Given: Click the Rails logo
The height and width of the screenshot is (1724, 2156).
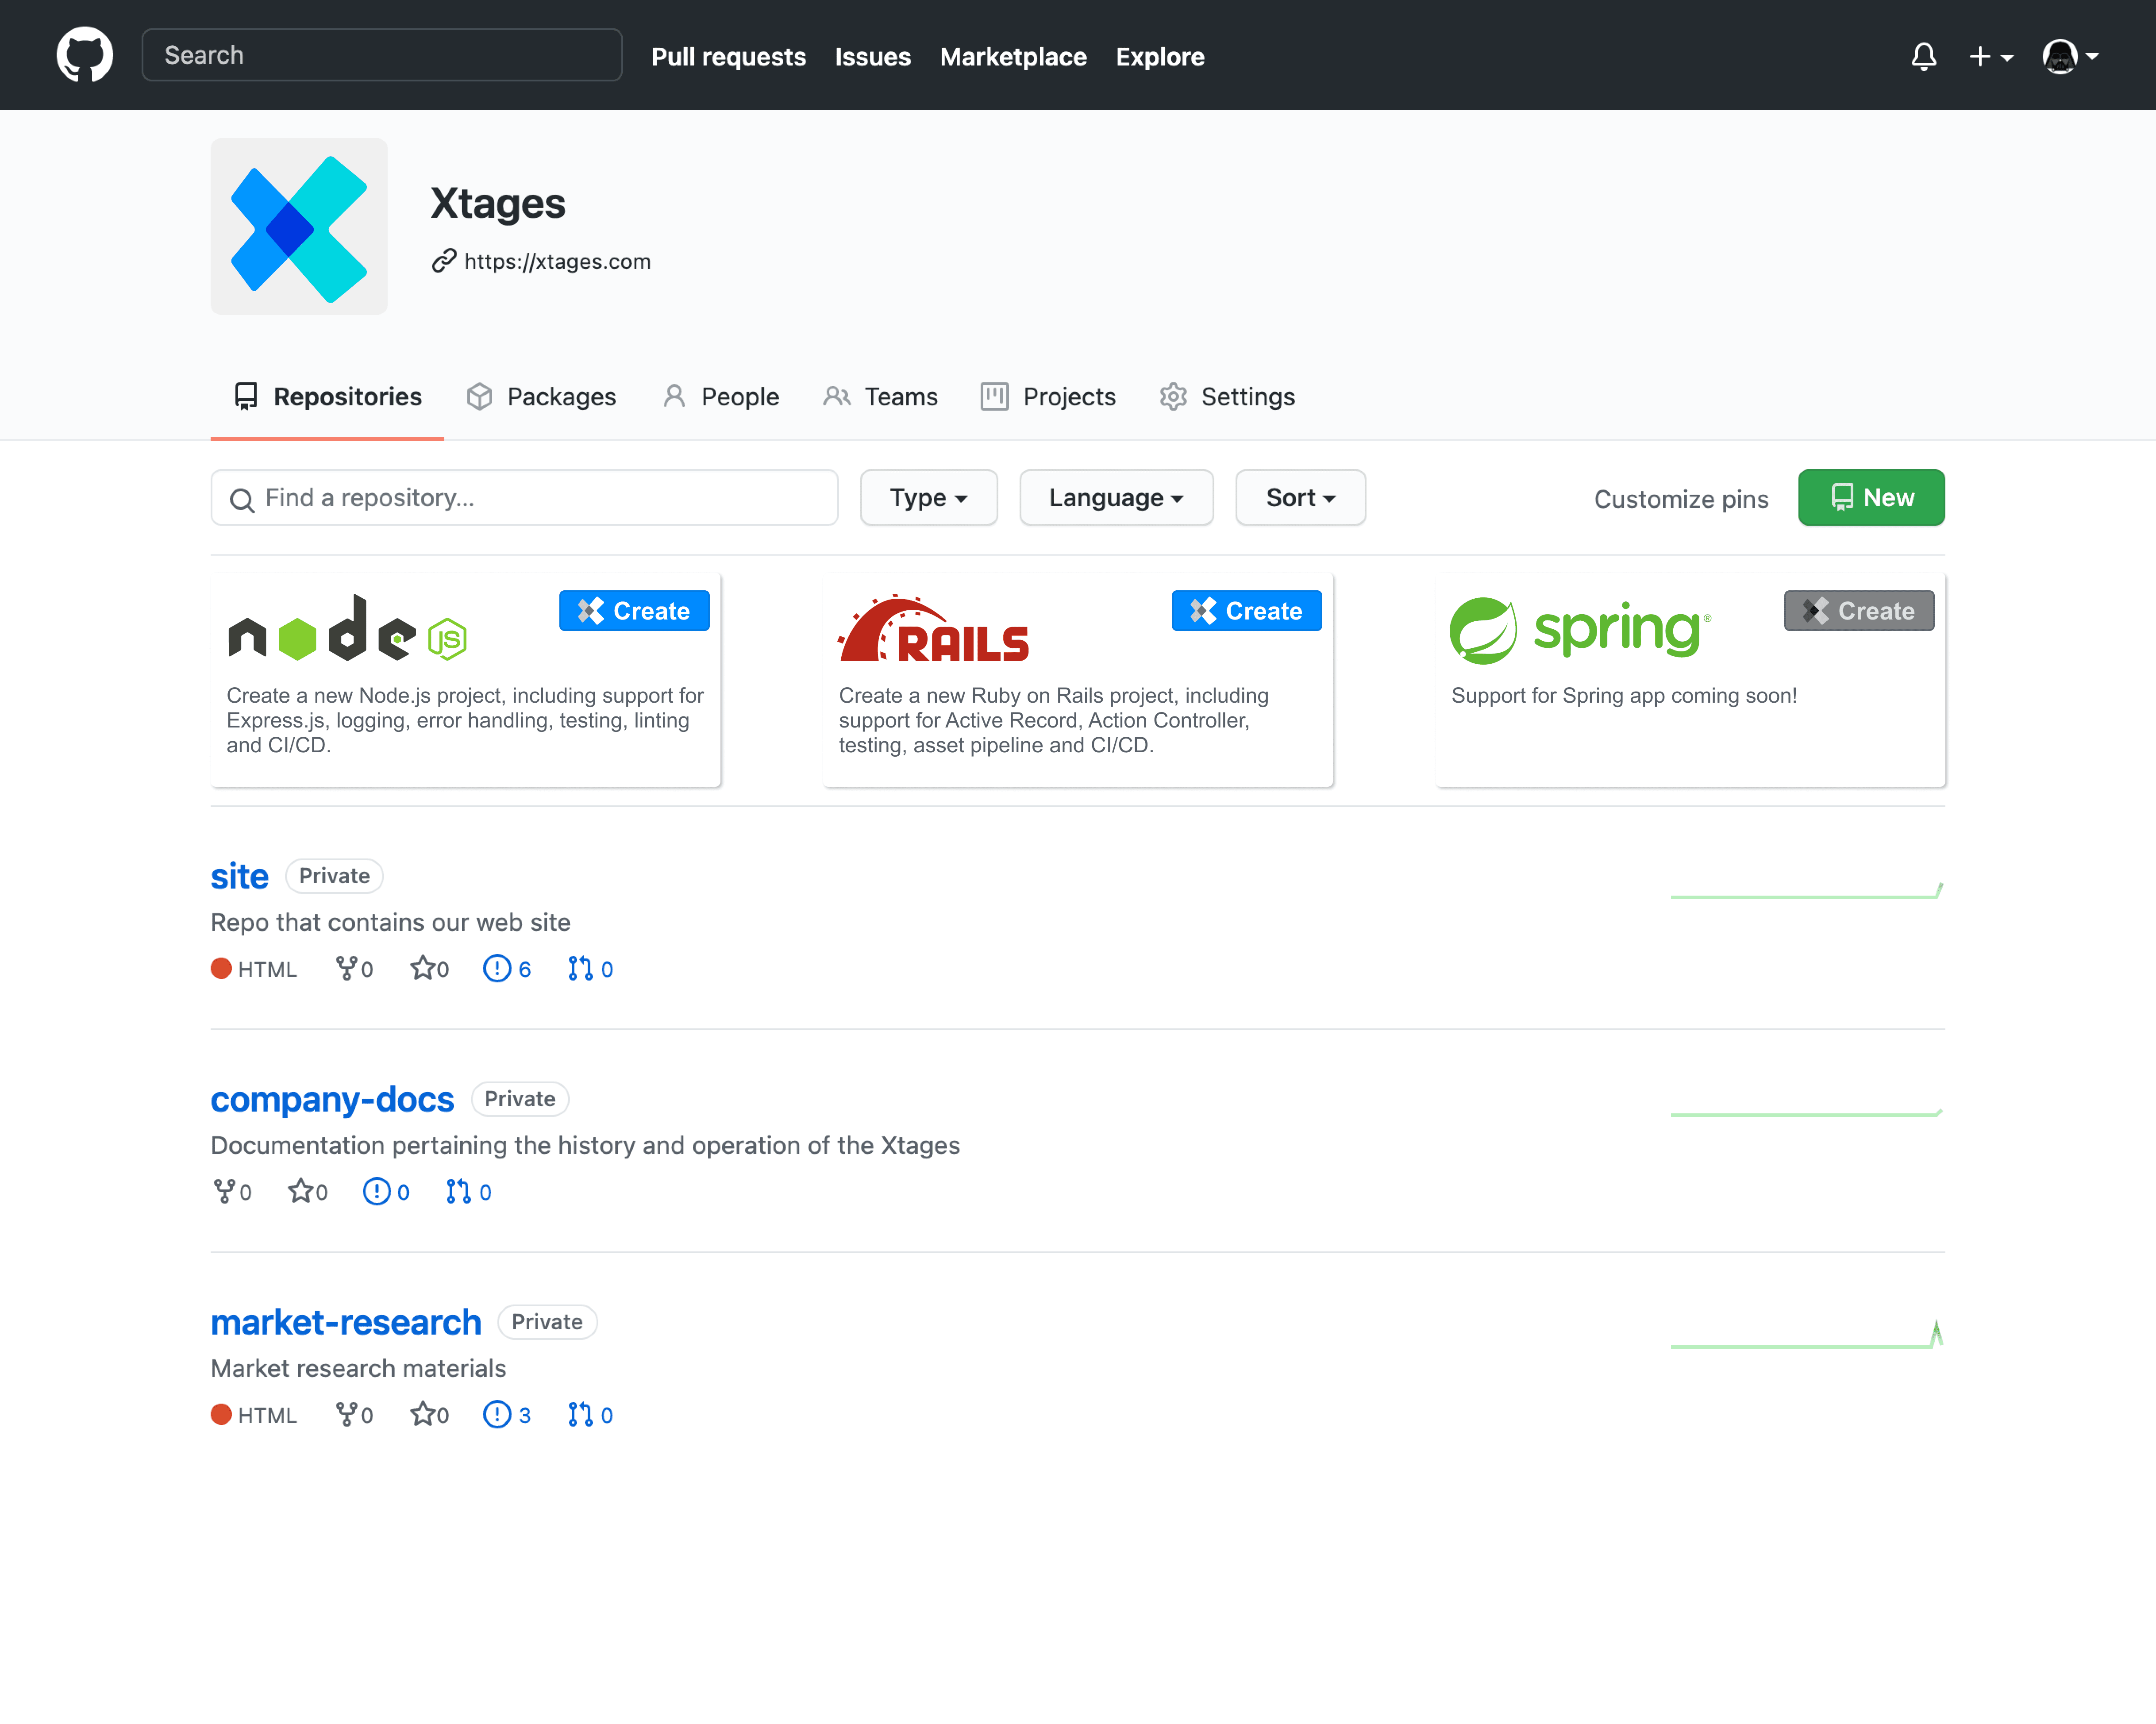Looking at the screenshot, I should [933, 629].
